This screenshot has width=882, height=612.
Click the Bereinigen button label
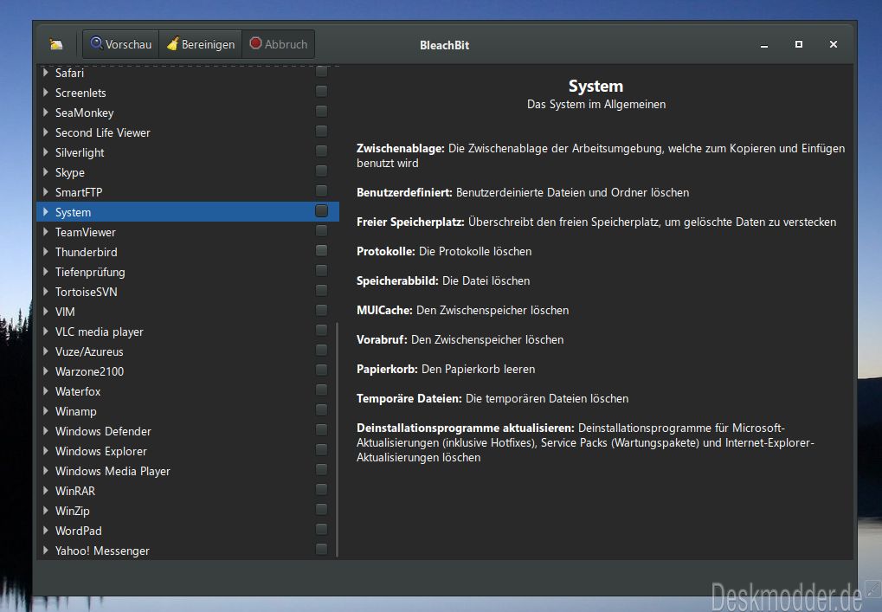pyautogui.click(x=208, y=44)
